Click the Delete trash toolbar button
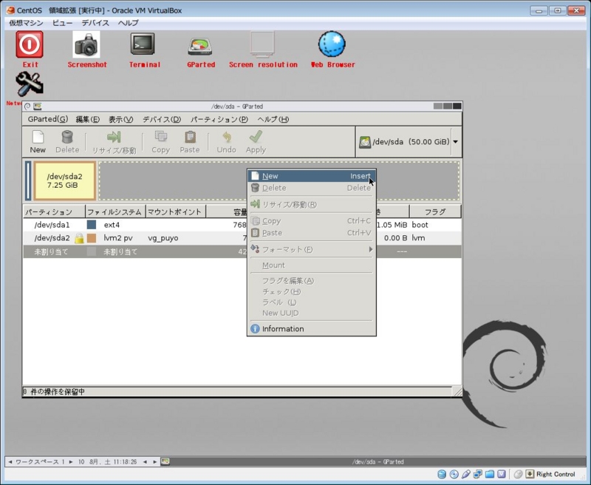This screenshot has height=485, width=591. [x=67, y=142]
